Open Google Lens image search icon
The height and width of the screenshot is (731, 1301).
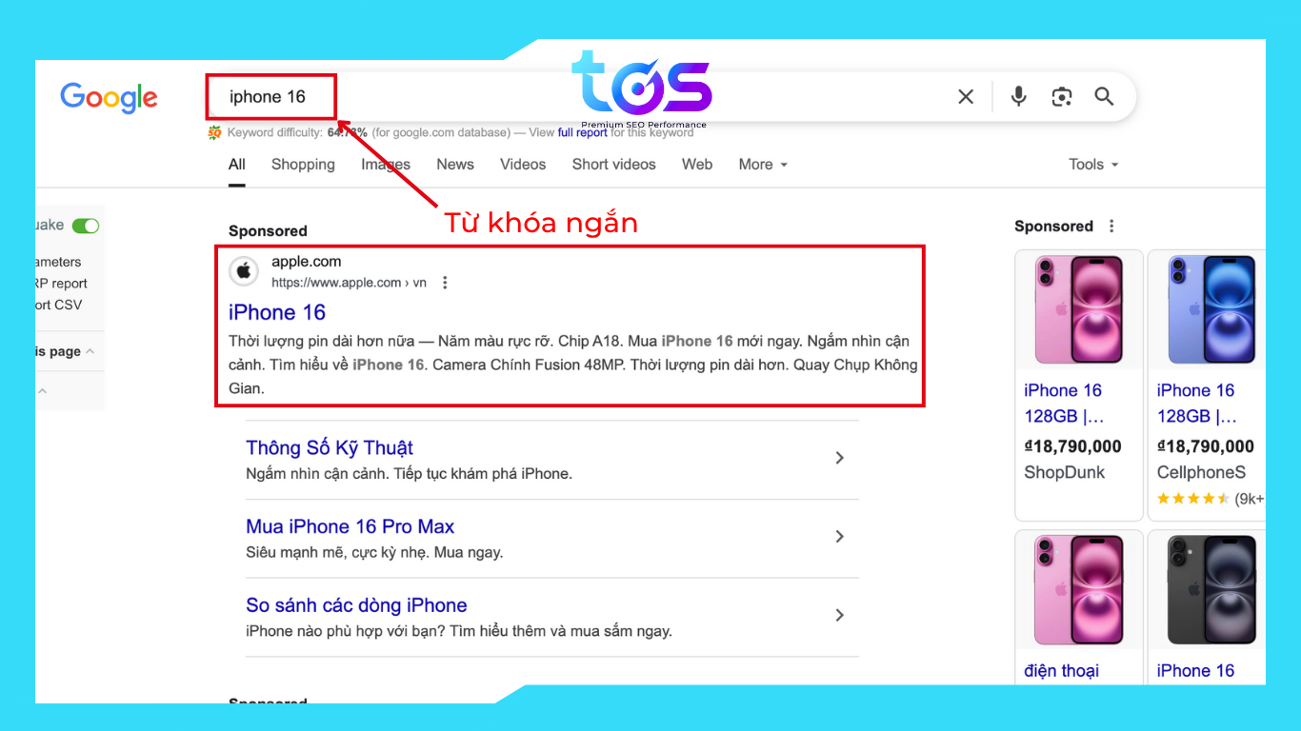coord(1062,96)
